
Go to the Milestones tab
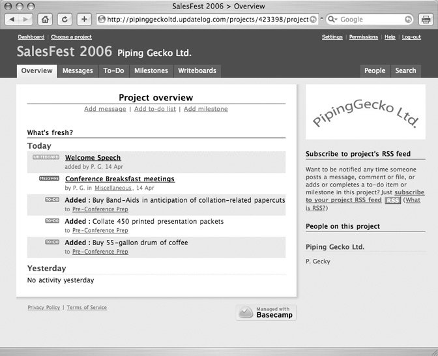151,70
